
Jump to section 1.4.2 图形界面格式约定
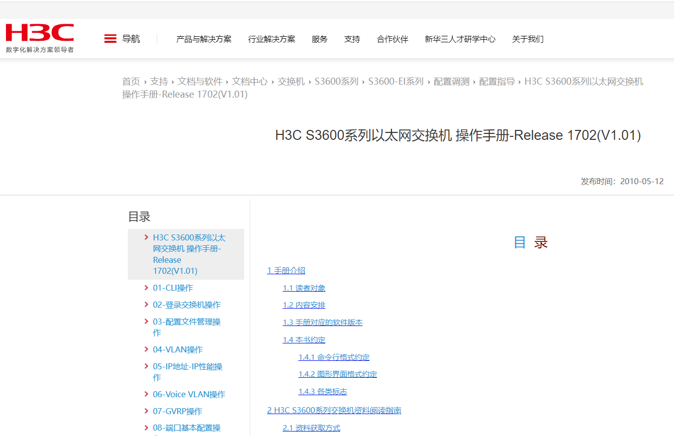point(338,374)
